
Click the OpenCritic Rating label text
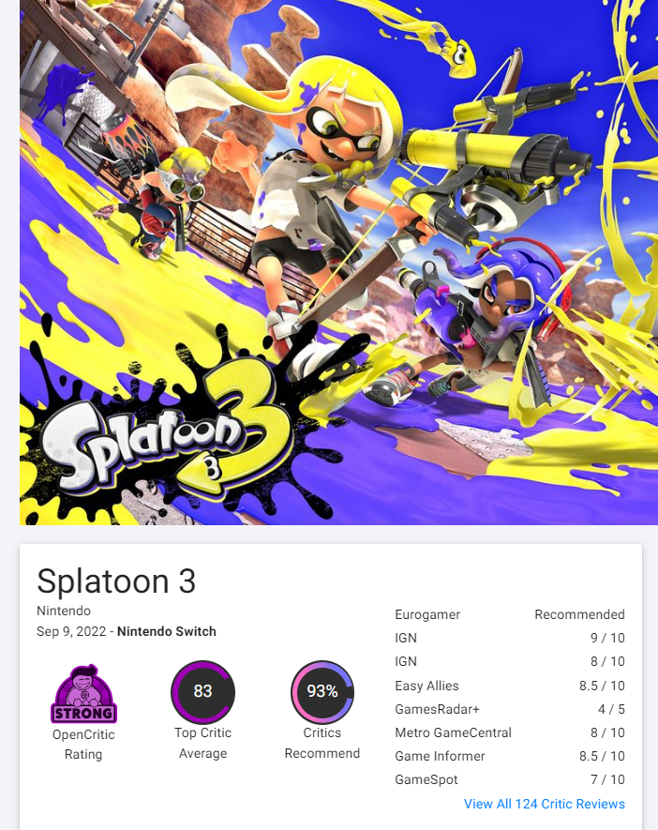tap(83, 745)
